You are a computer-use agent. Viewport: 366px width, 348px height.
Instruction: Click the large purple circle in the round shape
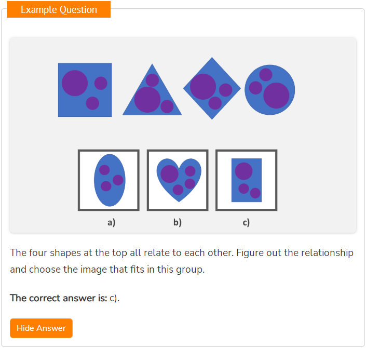point(276,96)
